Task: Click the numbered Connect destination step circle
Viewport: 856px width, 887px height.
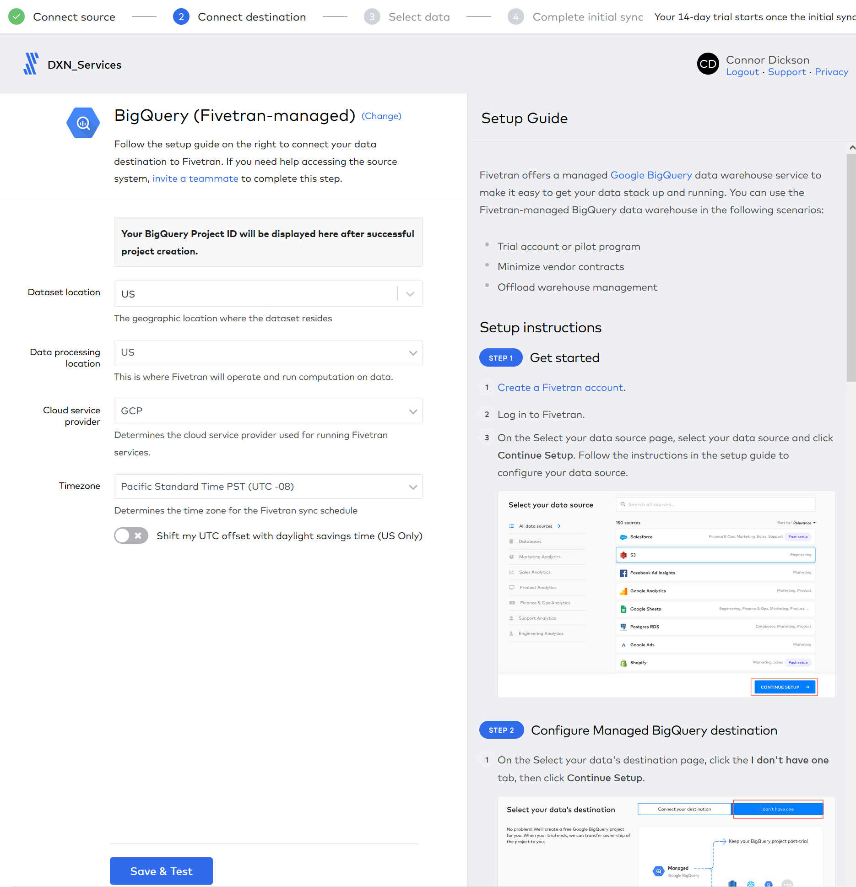Action: coord(181,16)
